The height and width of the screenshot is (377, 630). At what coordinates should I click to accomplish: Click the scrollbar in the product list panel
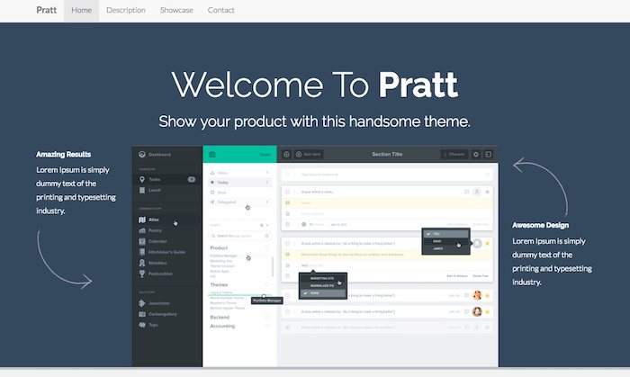click(x=273, y=267)
